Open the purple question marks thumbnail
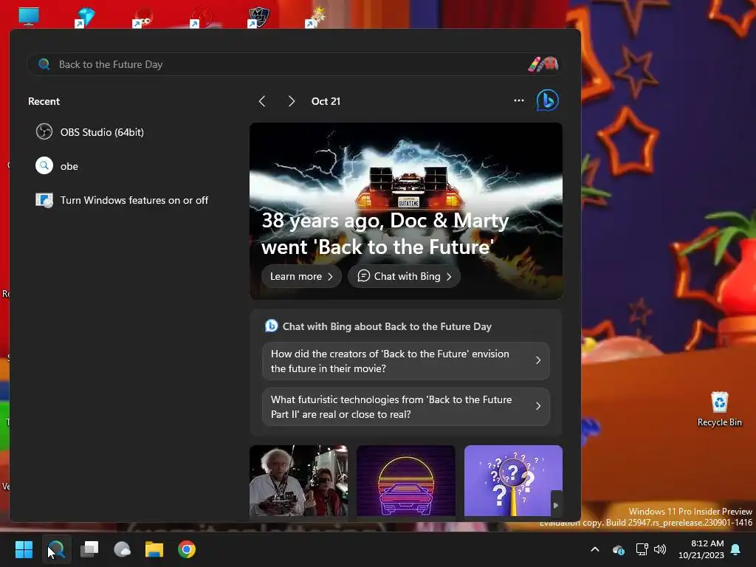Image resolution: width=756 pixels, height=567 pixels. (x=513, y=481)
